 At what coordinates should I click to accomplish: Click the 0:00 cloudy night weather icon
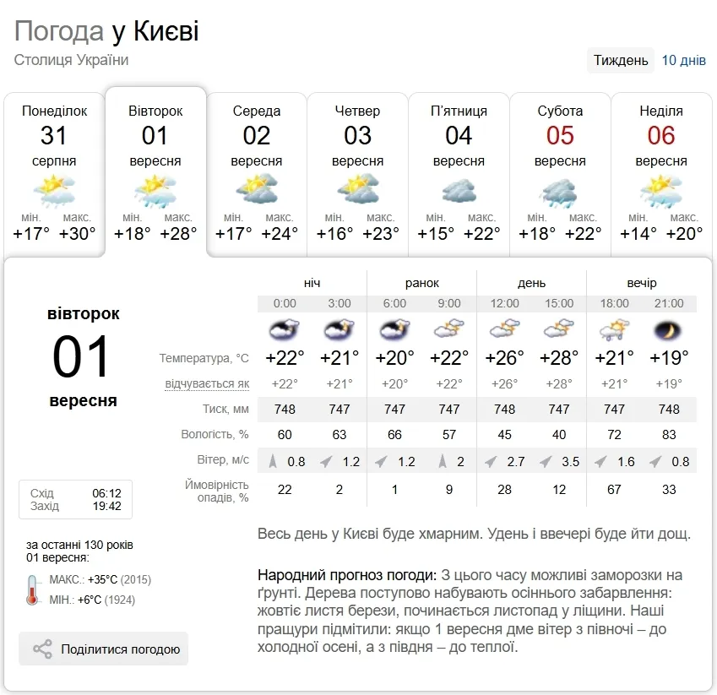[x=285, y=329]
